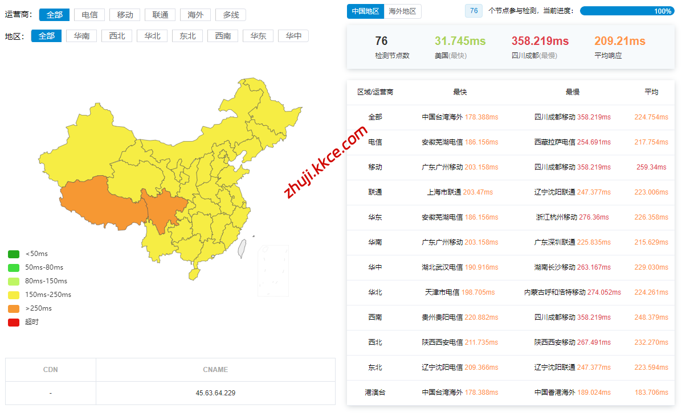Click the orange >250ms legend swatch

[x=14, y=308]
